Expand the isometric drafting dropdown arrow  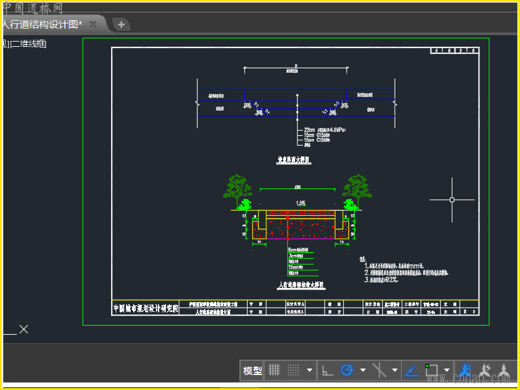(x=395, y=370)
